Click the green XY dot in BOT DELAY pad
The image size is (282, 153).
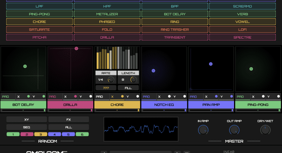(x=25, y=66)
